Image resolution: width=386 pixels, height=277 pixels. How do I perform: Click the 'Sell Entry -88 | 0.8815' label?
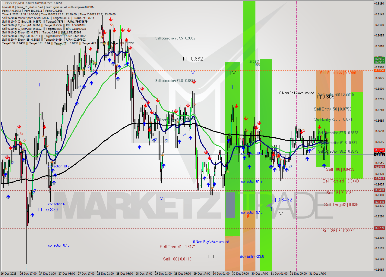tap(336, 95)
